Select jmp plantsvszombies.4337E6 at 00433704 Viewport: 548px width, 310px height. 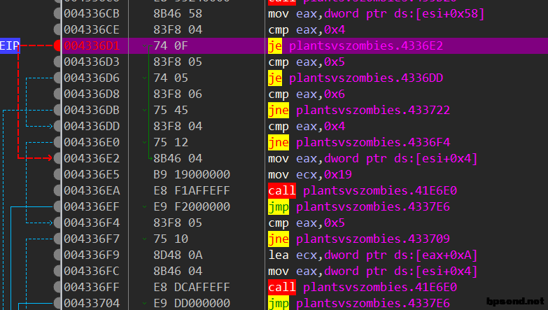359,303
